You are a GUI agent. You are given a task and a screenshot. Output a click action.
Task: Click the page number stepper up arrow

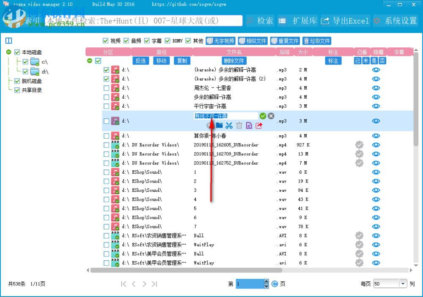click(266, 281)
